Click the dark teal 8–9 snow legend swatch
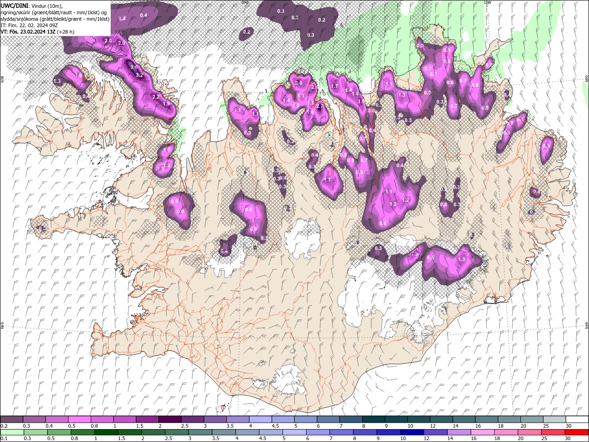Screen dimensions: 589x442 point(373,419)
